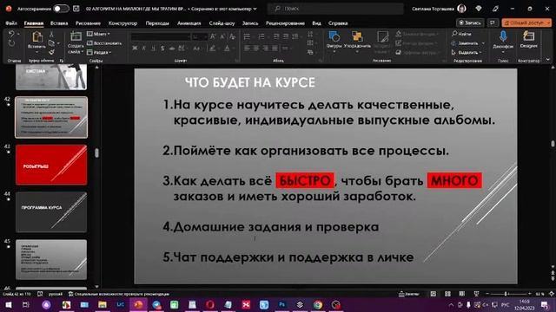Apply italic formatting (К)
This screenshot has width=556, height=312.
pyautogui.click(x=144, y=49)
